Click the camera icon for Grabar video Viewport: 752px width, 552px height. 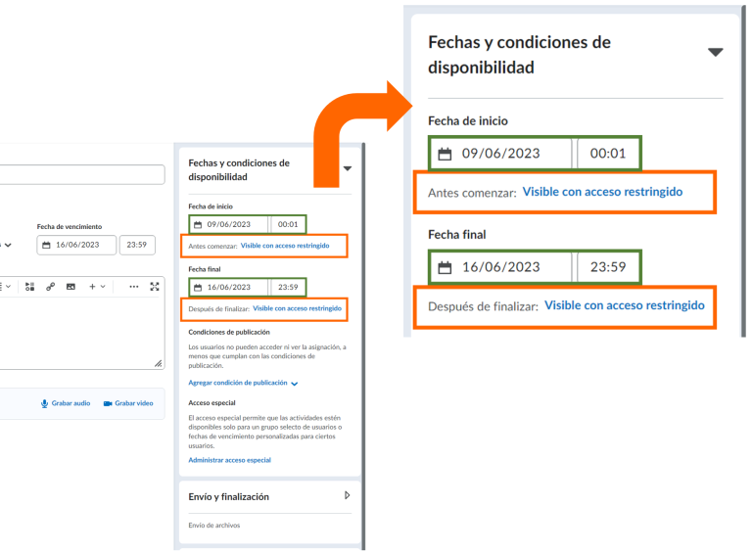tap(108, 403)
